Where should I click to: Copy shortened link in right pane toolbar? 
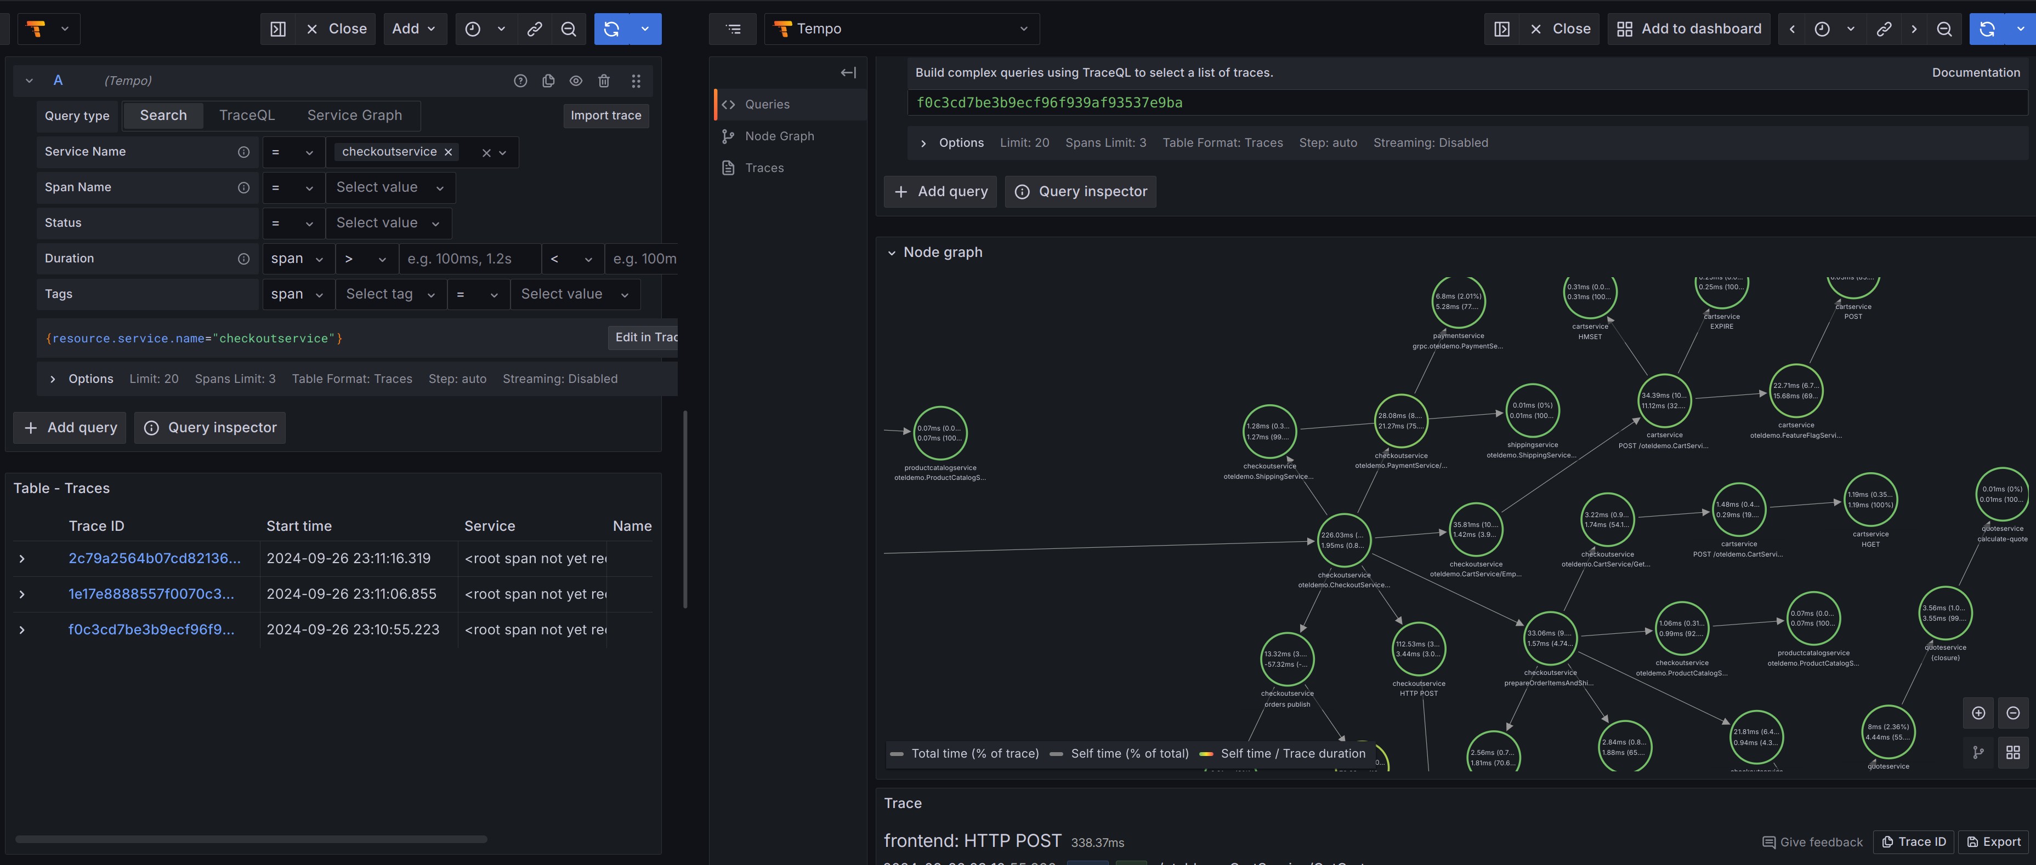(x=1884, y=29)
